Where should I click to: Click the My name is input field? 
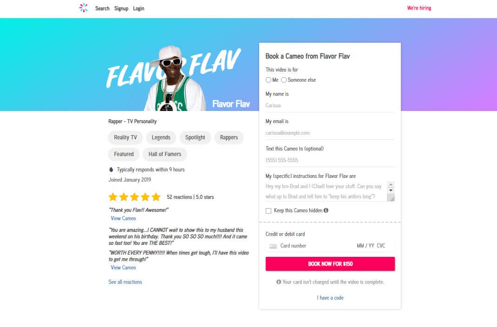(330, 105)
